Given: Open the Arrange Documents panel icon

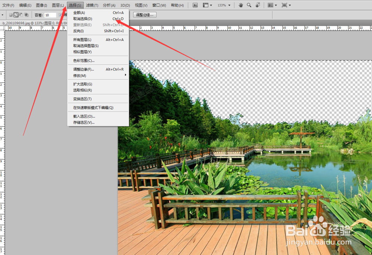Looking at the screenshot, I should (x=271, y=6).
